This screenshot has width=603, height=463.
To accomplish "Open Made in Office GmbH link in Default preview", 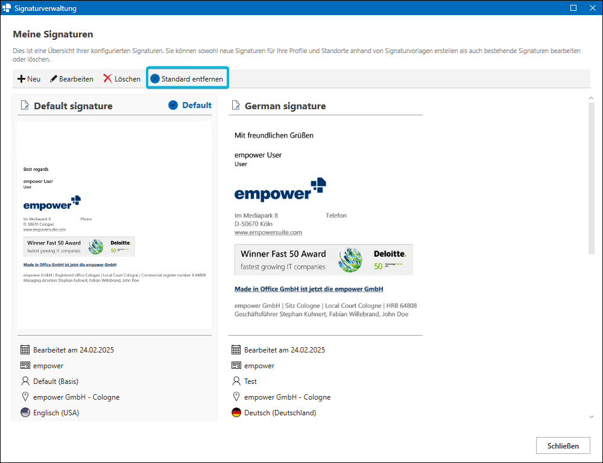I will click(x=69, y=265).
